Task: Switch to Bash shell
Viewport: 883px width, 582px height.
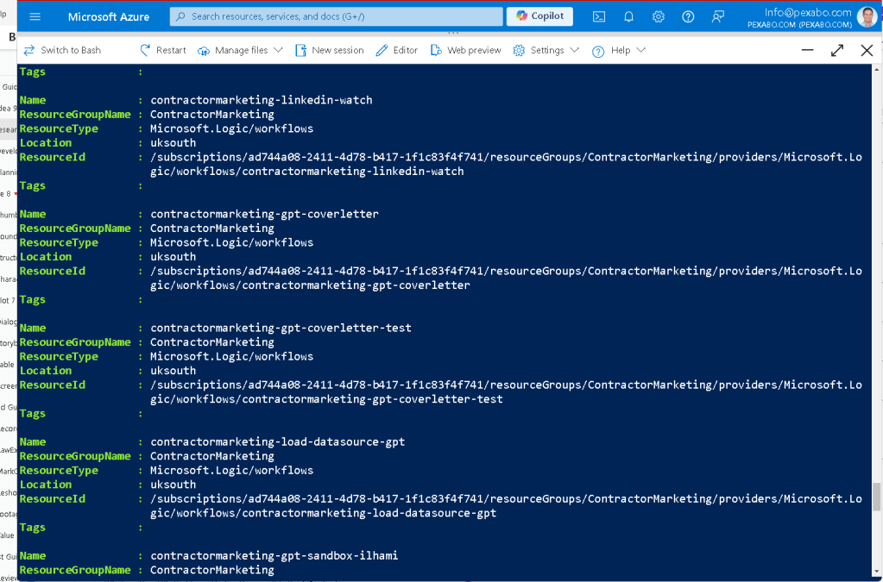Action: point(62,50)
